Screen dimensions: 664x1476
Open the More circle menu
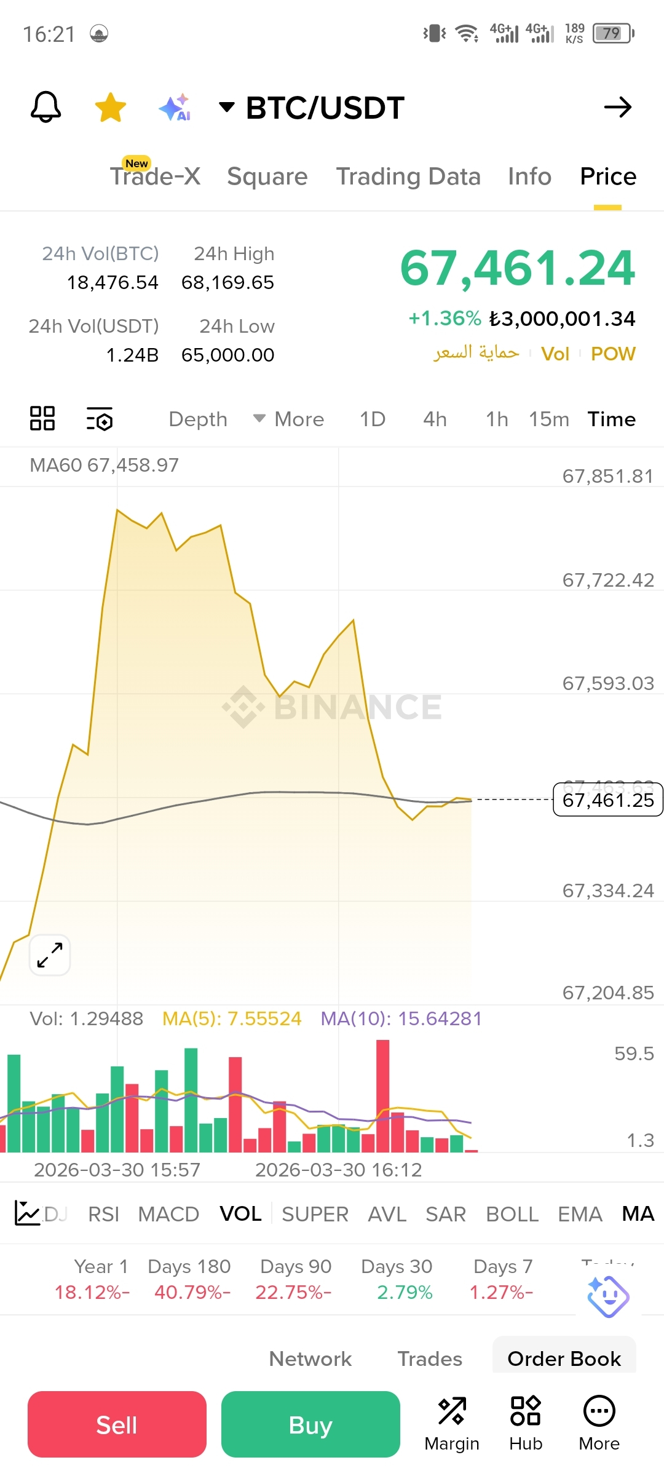coord(599,1423)
